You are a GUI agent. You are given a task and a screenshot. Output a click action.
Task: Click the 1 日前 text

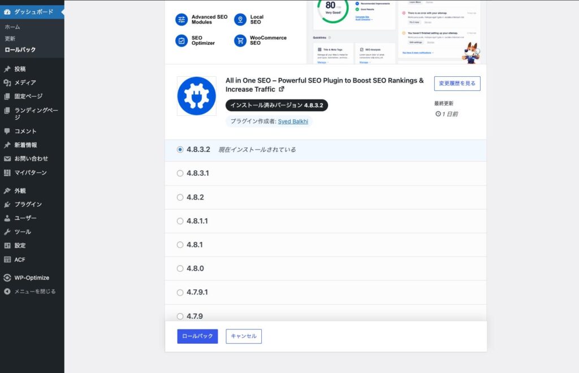[x=450, y=114]
